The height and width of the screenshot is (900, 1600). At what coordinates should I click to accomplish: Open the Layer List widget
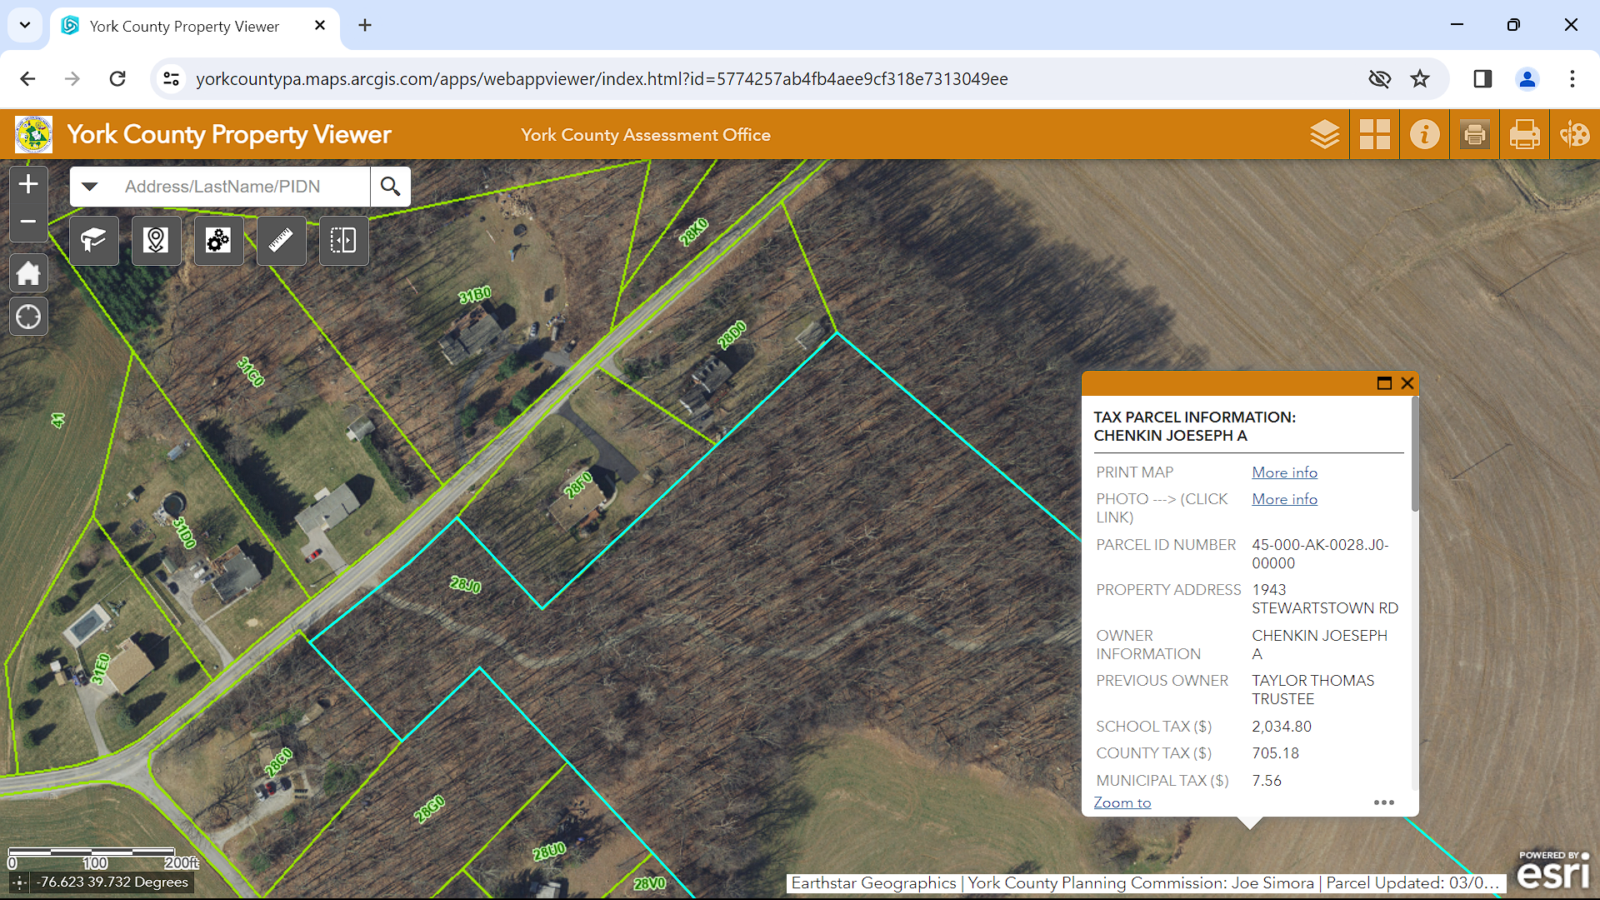coord(1324,134)
